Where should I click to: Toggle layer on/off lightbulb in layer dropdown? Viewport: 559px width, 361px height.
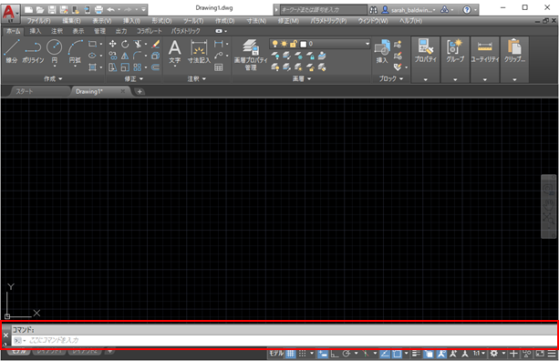click(x=274, y=44)
